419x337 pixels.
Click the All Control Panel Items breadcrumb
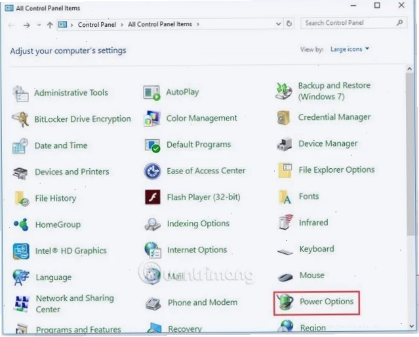point(160,24)
